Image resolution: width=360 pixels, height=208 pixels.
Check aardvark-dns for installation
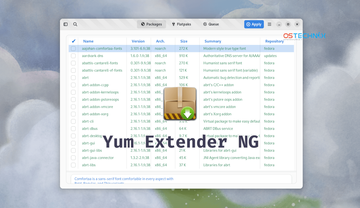[x=73, y=56]
